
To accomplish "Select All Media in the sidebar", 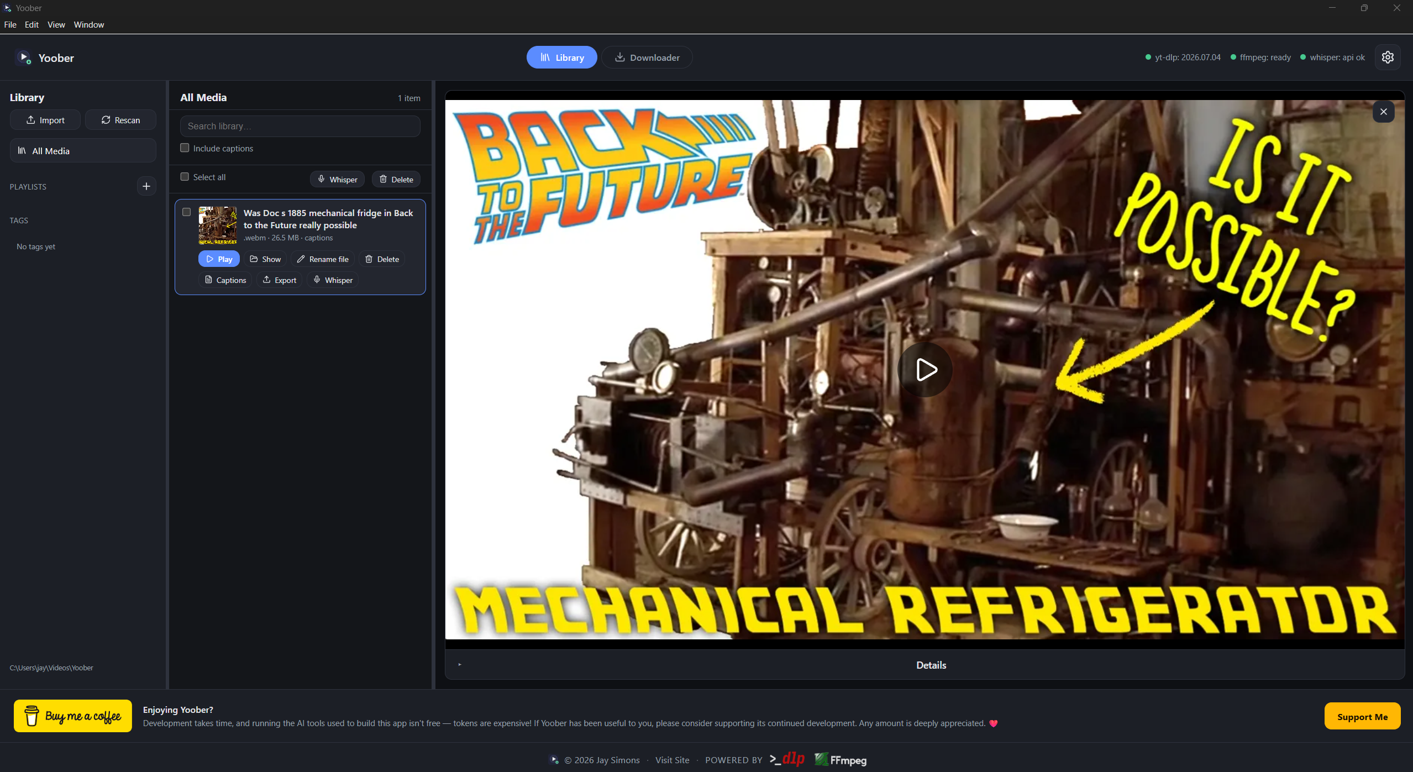I will click(83, 150).
